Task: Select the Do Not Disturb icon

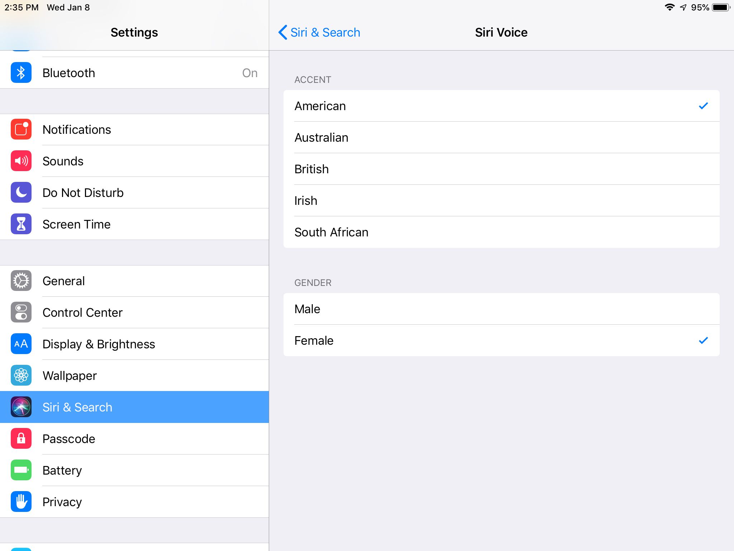Action: click(22, 192)
